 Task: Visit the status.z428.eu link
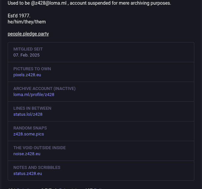(x=27, y=174)
